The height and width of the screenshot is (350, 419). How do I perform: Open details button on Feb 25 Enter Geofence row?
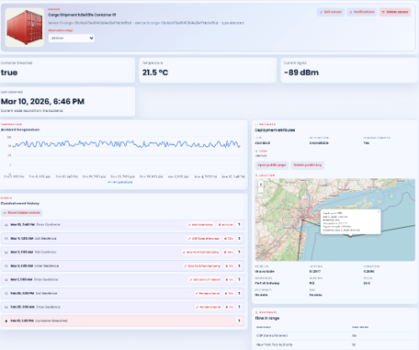coord(239,307)
